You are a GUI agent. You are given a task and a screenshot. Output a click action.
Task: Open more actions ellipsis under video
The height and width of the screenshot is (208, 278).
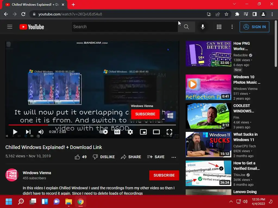tap(174, 157)
